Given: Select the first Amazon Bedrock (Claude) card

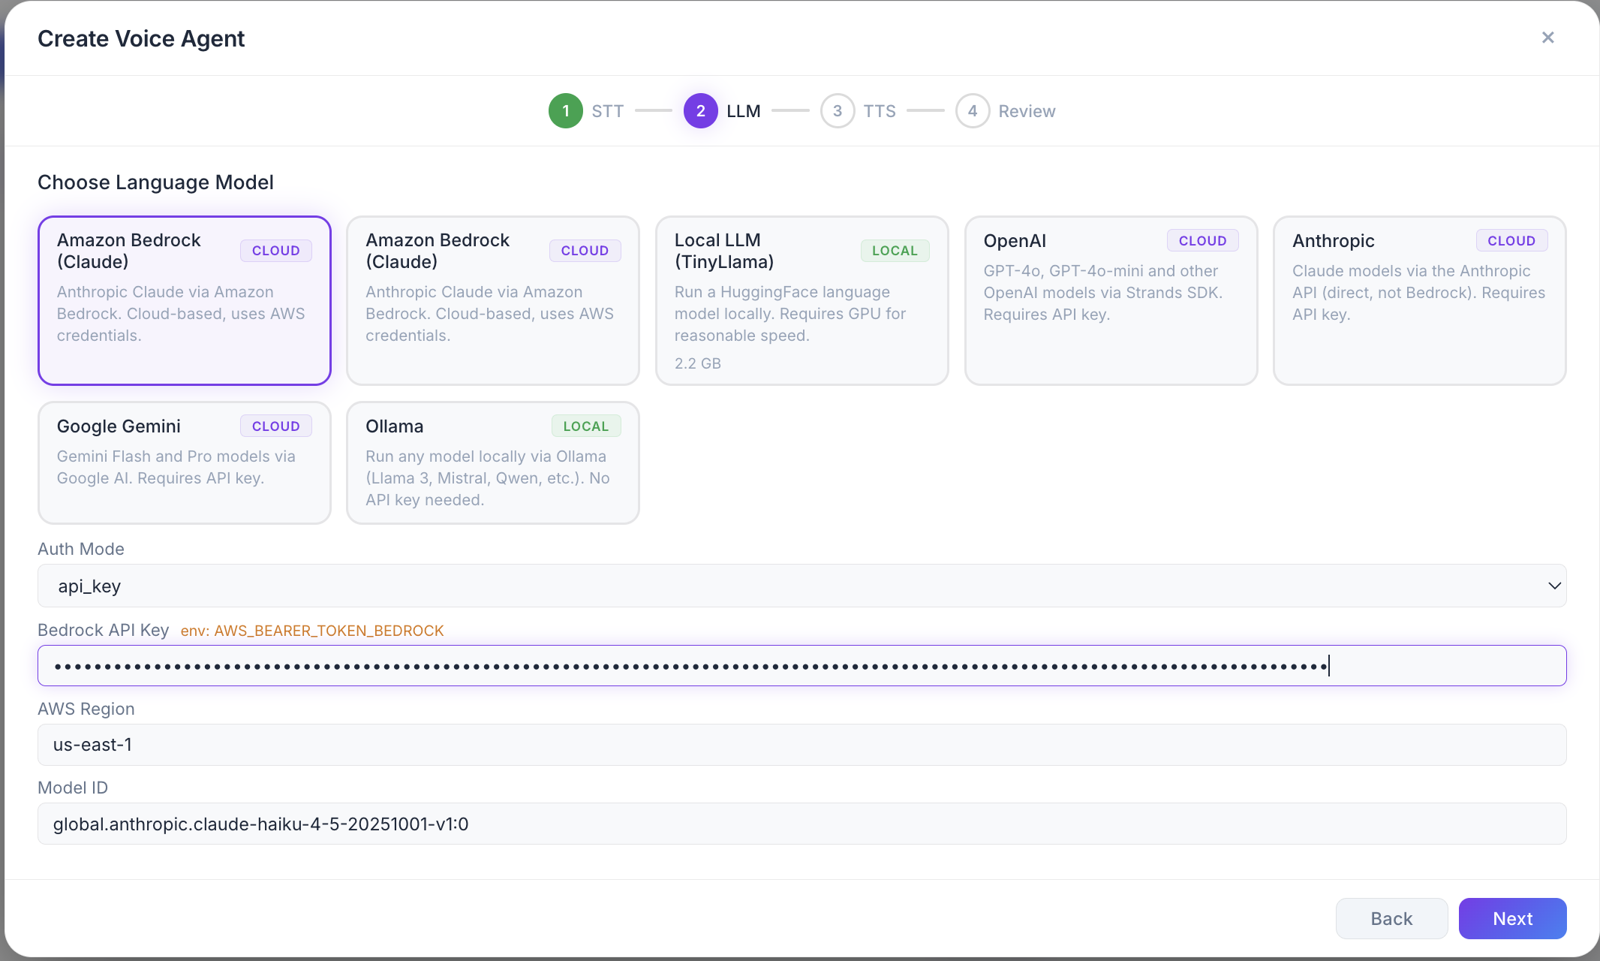Looking at the screenshot, I should pyautogui.click(x=184, y=300).
